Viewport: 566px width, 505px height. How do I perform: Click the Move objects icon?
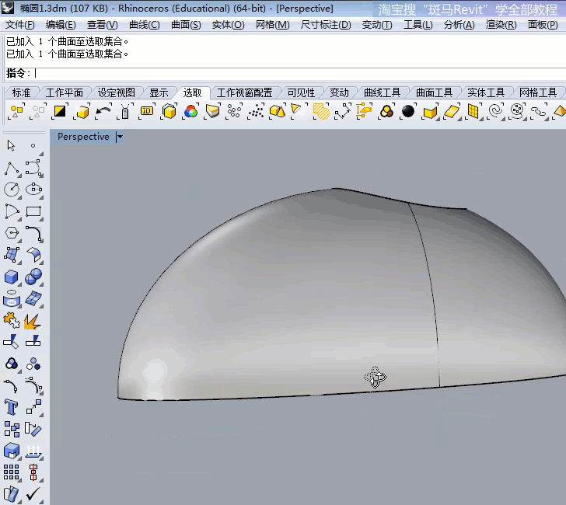(33, 407)
